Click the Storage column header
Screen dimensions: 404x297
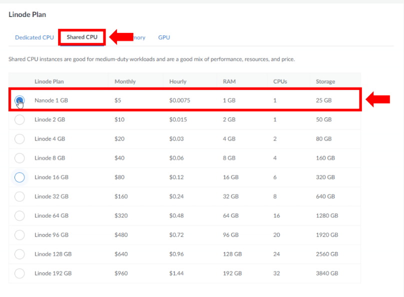coord(325,81)
